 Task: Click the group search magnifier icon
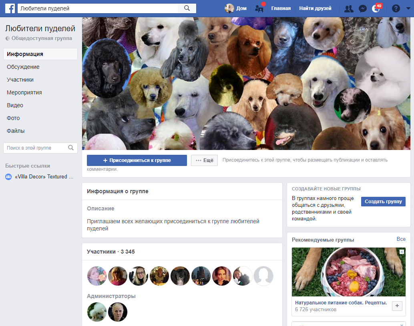pyautogui.click(x=71, y=148)
